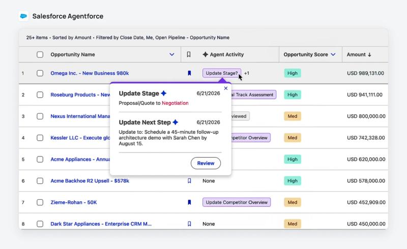Click the Med score badge for Kessler LLC
Image resolution: width=407 pixels, height=249 pixels.
(293, 138)
